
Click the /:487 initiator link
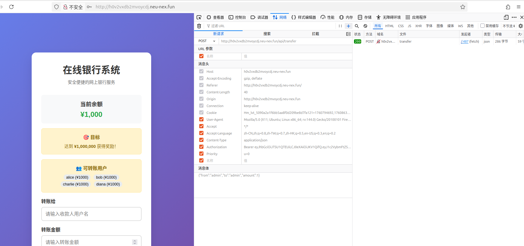465,41
